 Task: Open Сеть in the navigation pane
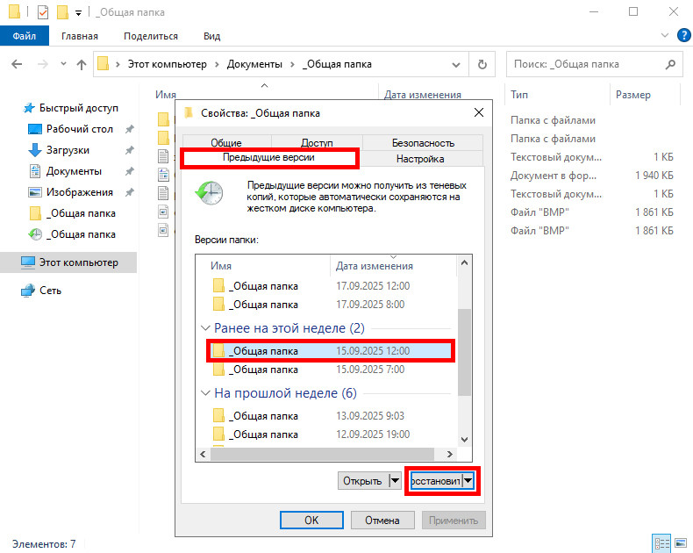(50, 291)
